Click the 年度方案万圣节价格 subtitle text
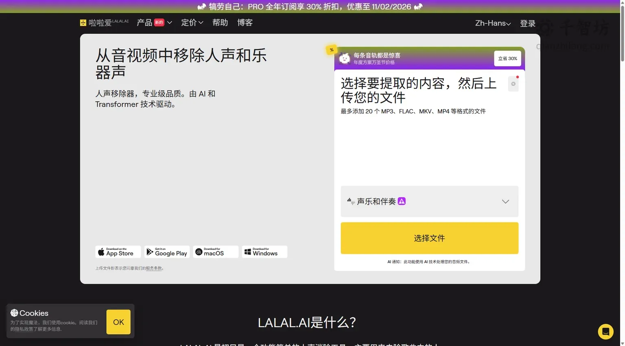The height and width of the screenshot is (346, 625). 374,63
